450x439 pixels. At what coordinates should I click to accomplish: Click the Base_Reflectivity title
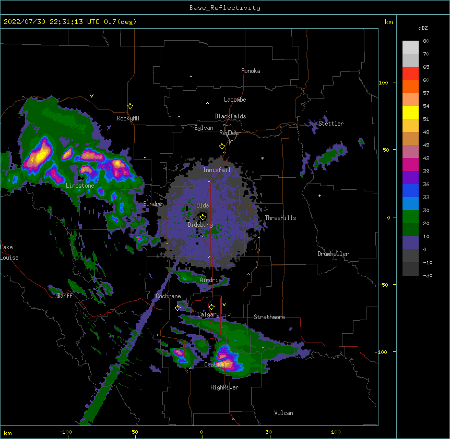point(225,8)
